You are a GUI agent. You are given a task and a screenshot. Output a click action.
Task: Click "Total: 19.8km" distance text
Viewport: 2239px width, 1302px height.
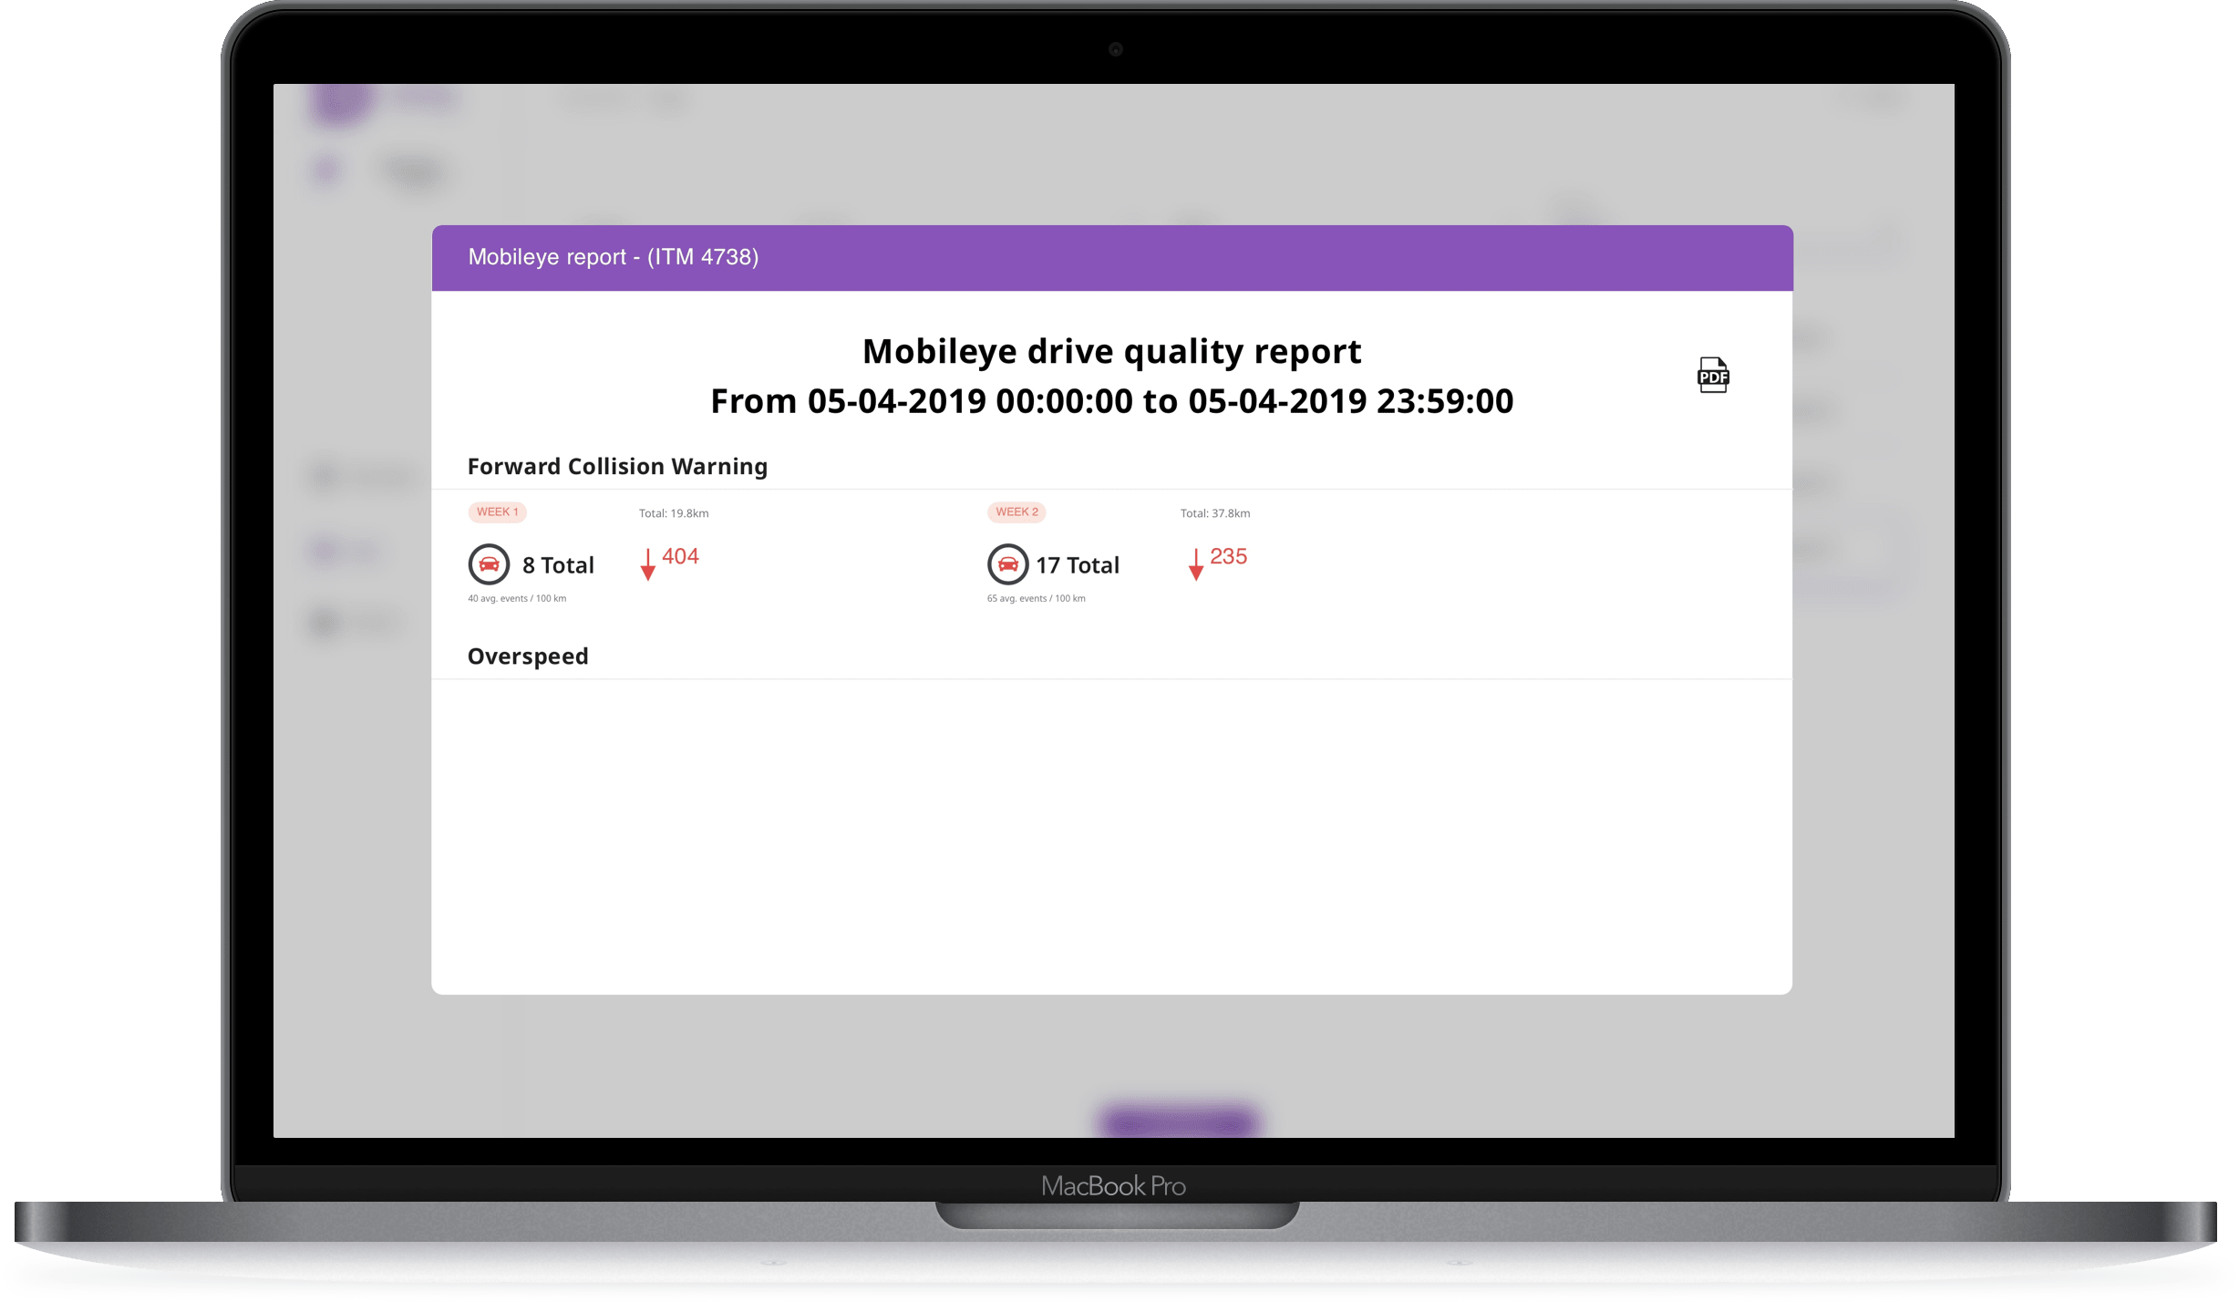(x=674, y=513)
